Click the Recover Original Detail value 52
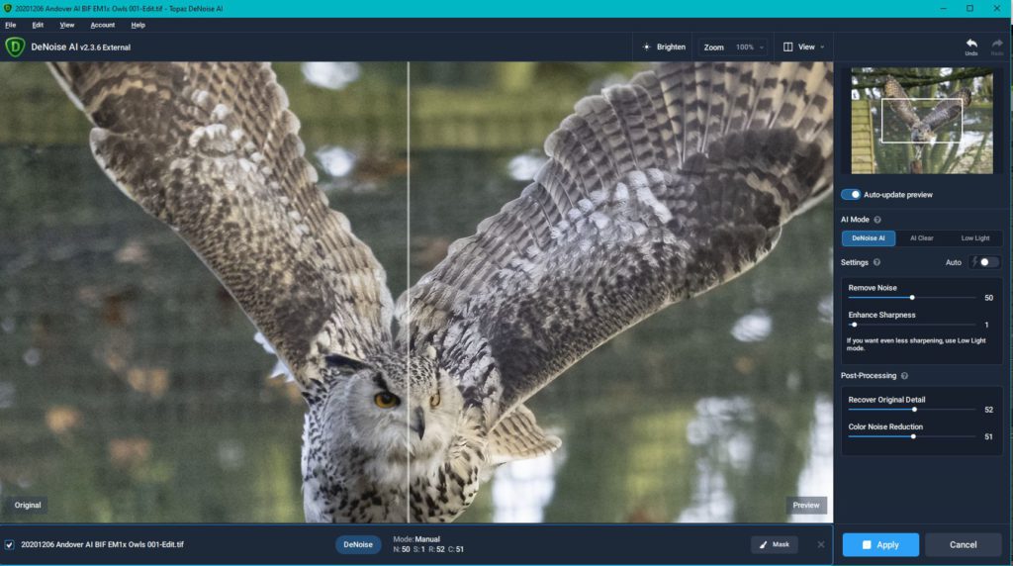Screen dimensions: 1013x566 point(988,410)
